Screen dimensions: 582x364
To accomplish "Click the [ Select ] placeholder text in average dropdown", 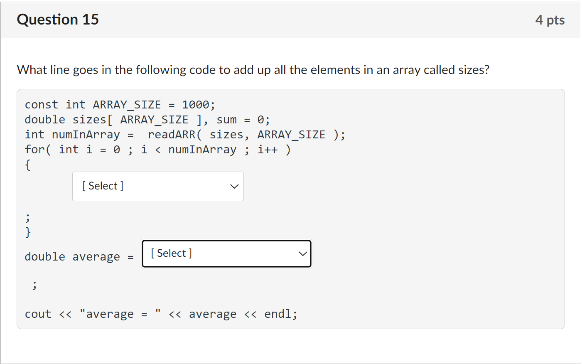I will tap(171, 253).
